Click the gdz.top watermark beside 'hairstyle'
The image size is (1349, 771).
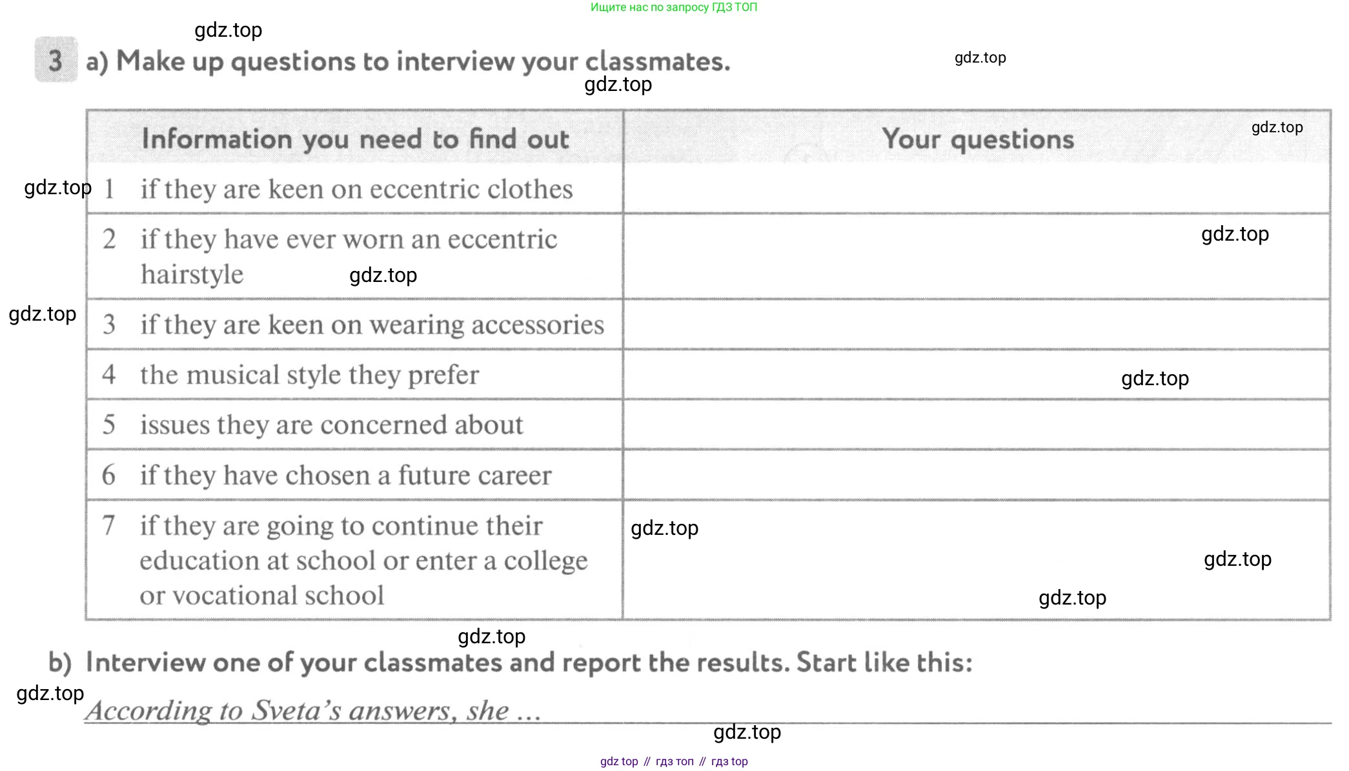coord(383,275)
